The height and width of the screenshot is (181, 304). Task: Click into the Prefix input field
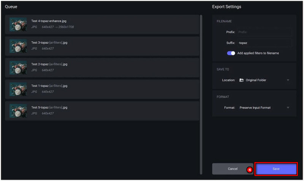[x=264, y=32]
